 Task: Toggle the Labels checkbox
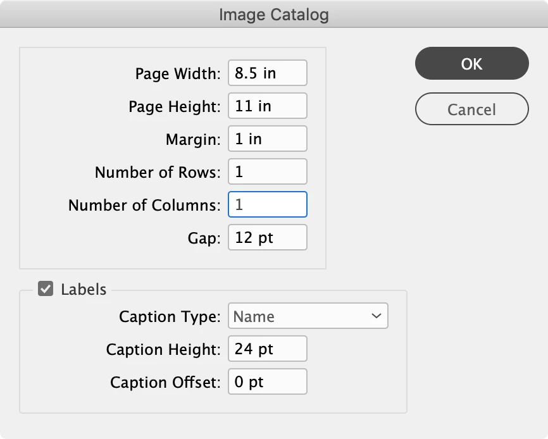click(x=46, y=290)
